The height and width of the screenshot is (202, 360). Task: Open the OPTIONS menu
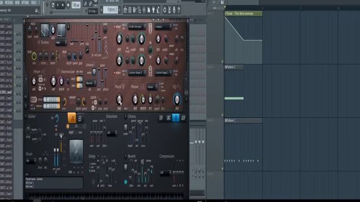pos(25,2)
